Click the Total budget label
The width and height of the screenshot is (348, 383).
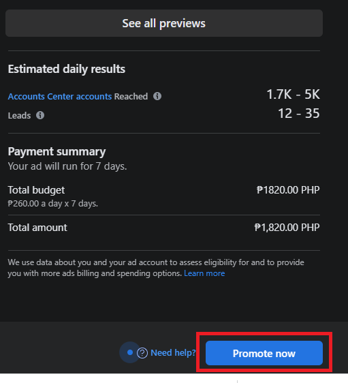tap(36, 190)
